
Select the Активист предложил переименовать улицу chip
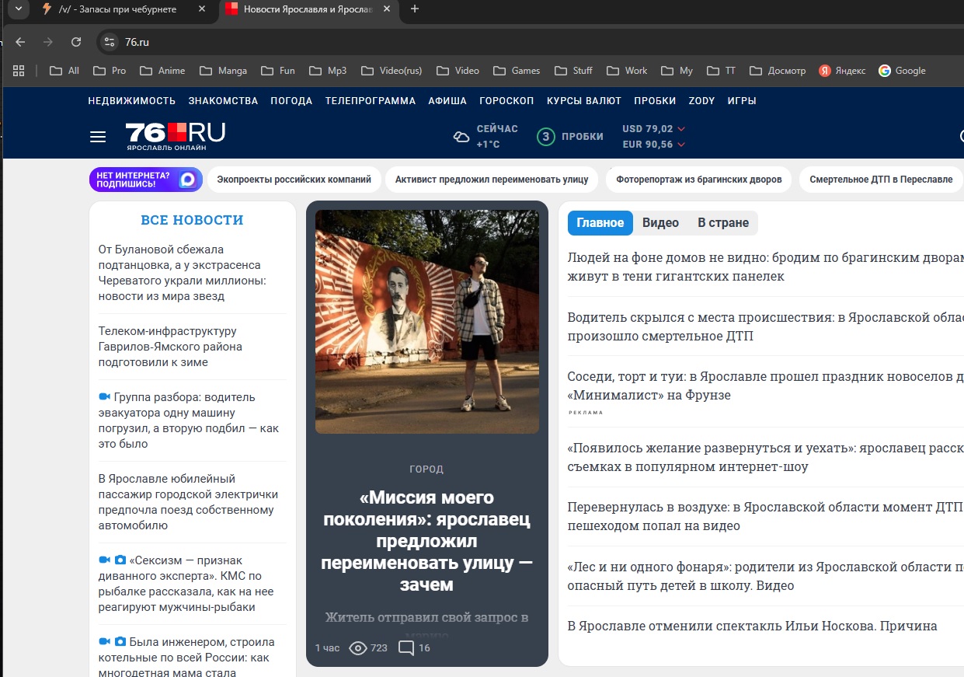pyautogui.click(x=492, y=180)
